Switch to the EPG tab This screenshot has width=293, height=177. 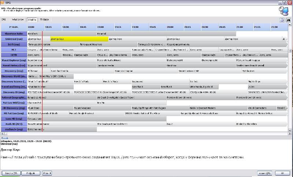click(4, 20)
